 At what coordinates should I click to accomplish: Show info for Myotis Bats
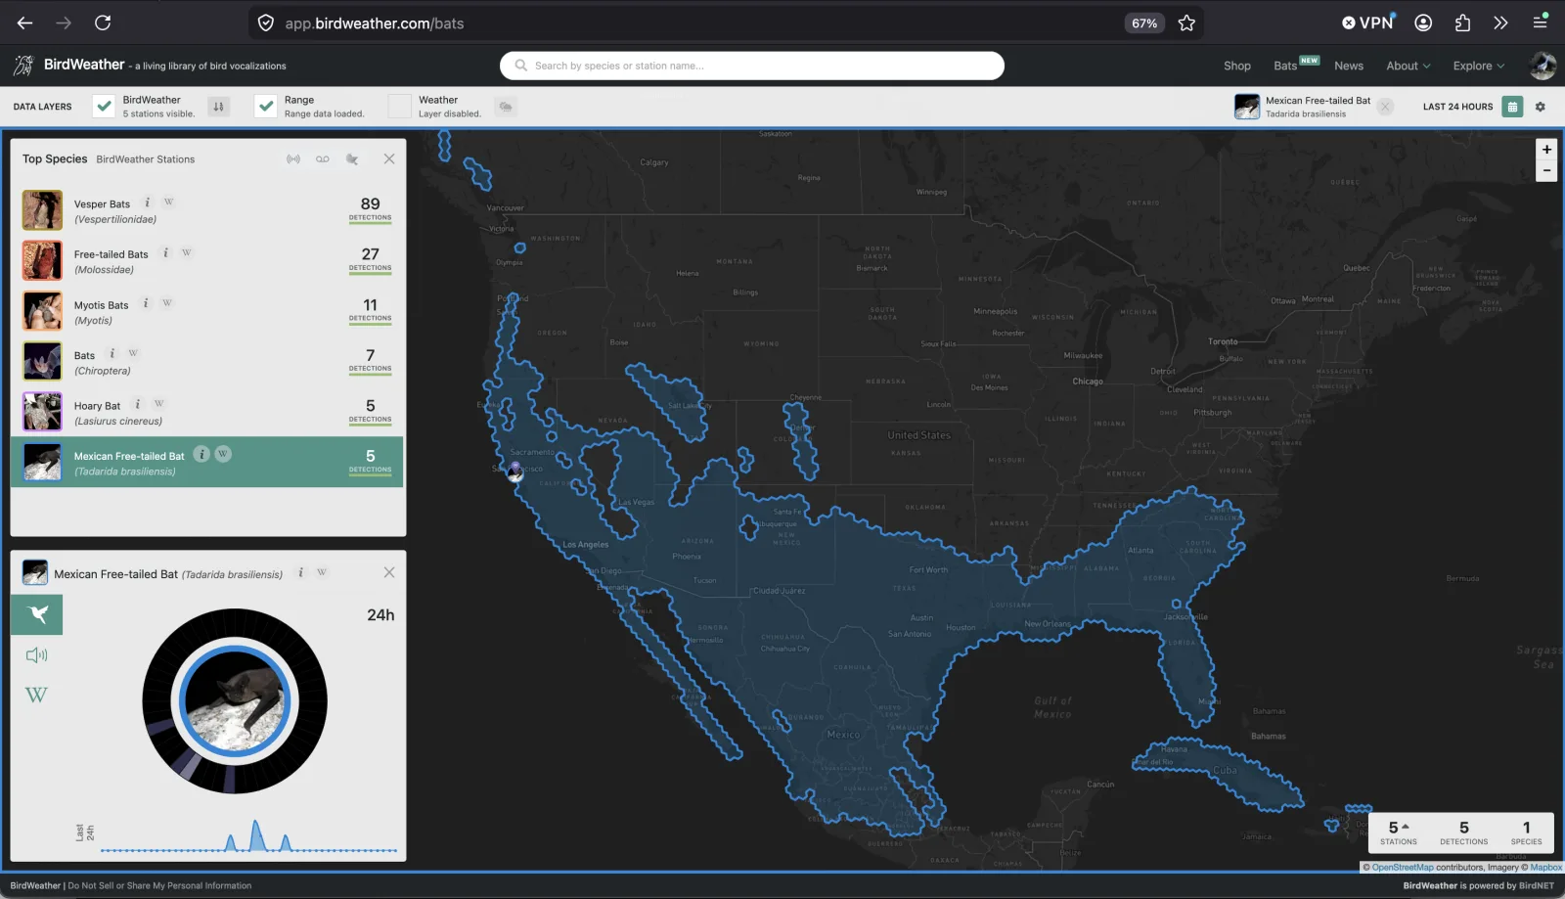click(146, 303)
